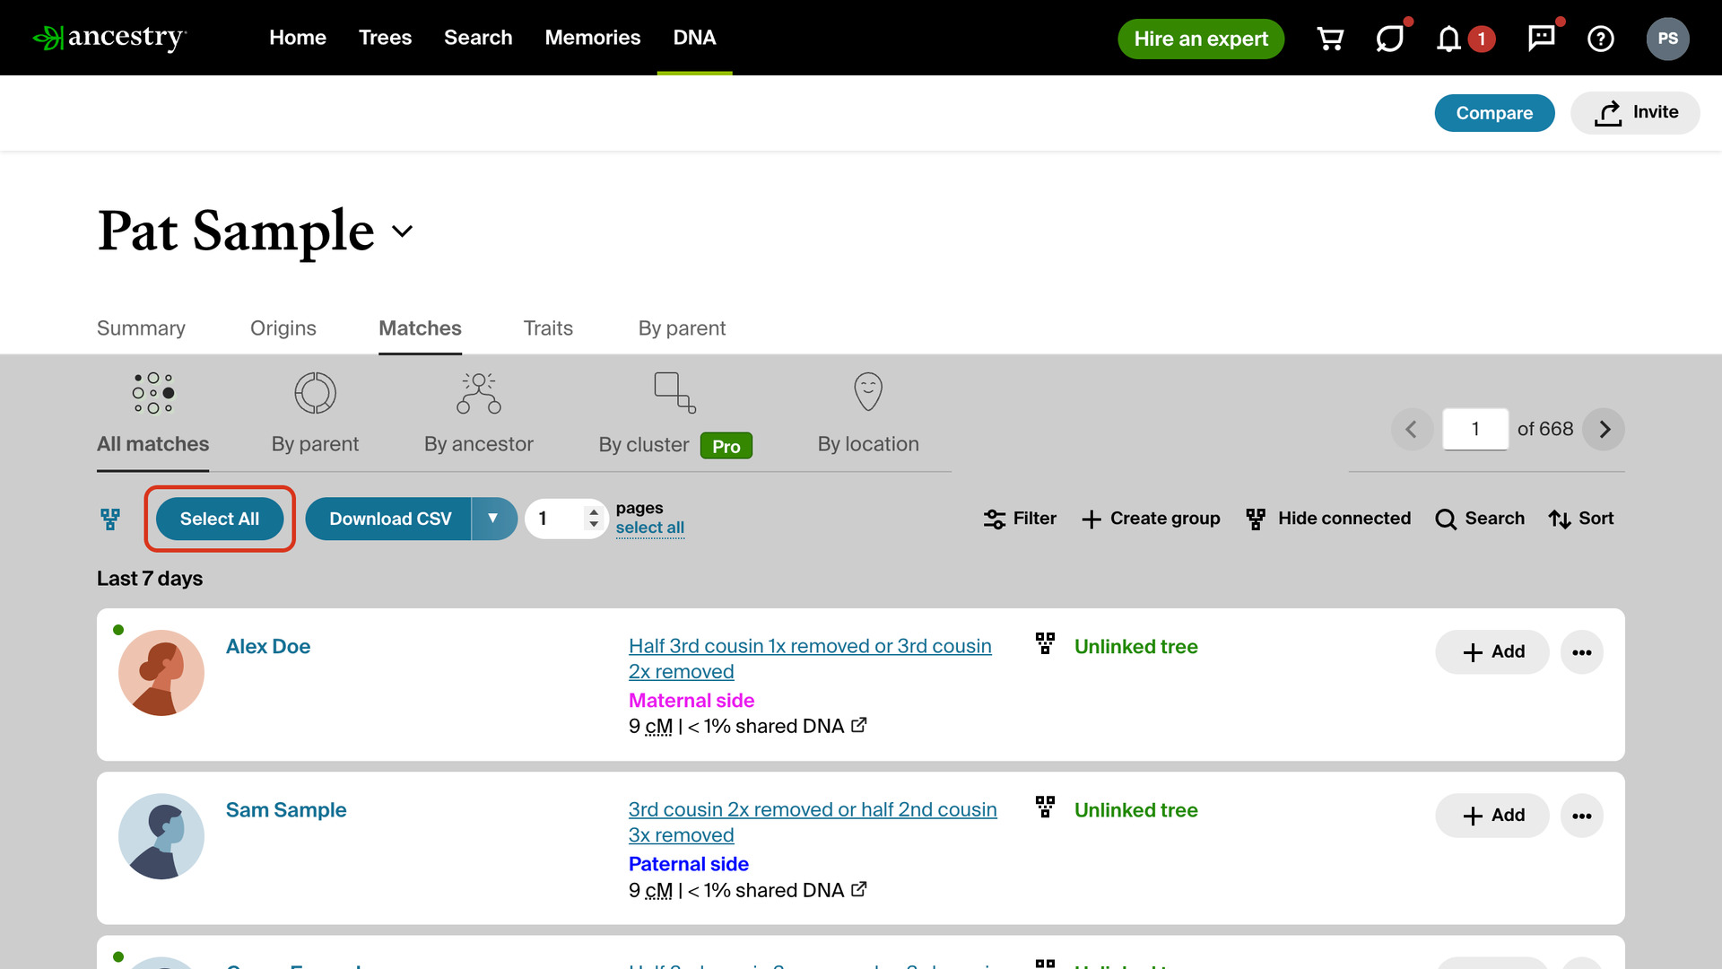Go to the previous page of matches
This screenshot has width=1722, height=969.
coord(1412,429)
